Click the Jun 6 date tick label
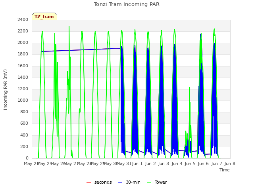254x190 pixels. click(x=203, y=163)
